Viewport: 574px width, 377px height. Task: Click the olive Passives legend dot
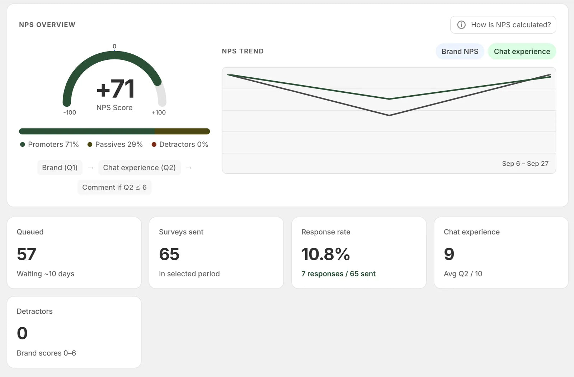pos(90,144)
